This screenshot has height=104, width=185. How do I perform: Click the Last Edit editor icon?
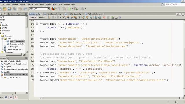pos(49,18)
